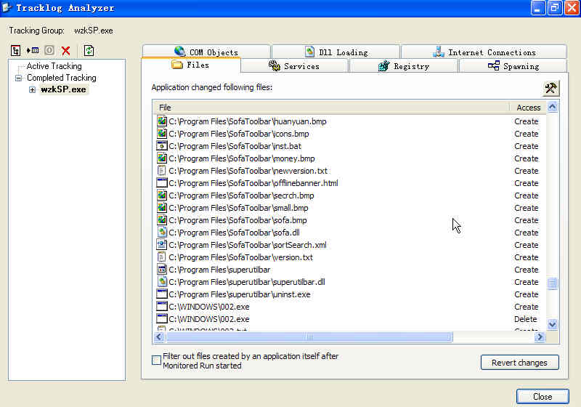Screen dimensions: 581x407
Task: Switch to the COM Objects tab
Action: pos(206,52)
